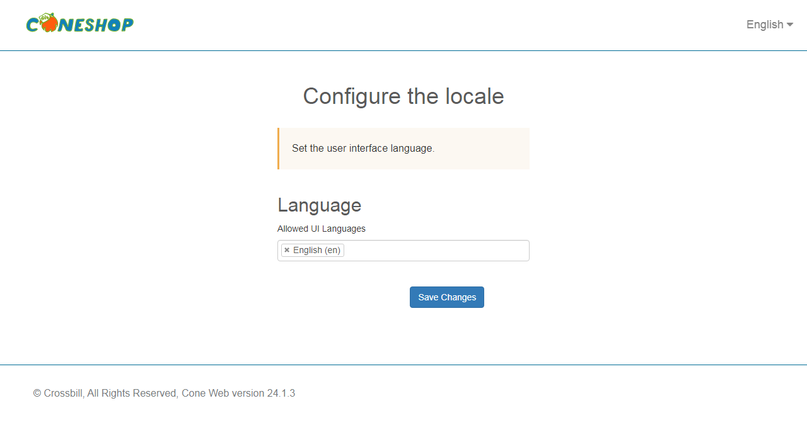Image resolution: width=807 pixels, height=442 pixels.
Task: Click the orange cone mascot in the logo
Action: [48, 24]
